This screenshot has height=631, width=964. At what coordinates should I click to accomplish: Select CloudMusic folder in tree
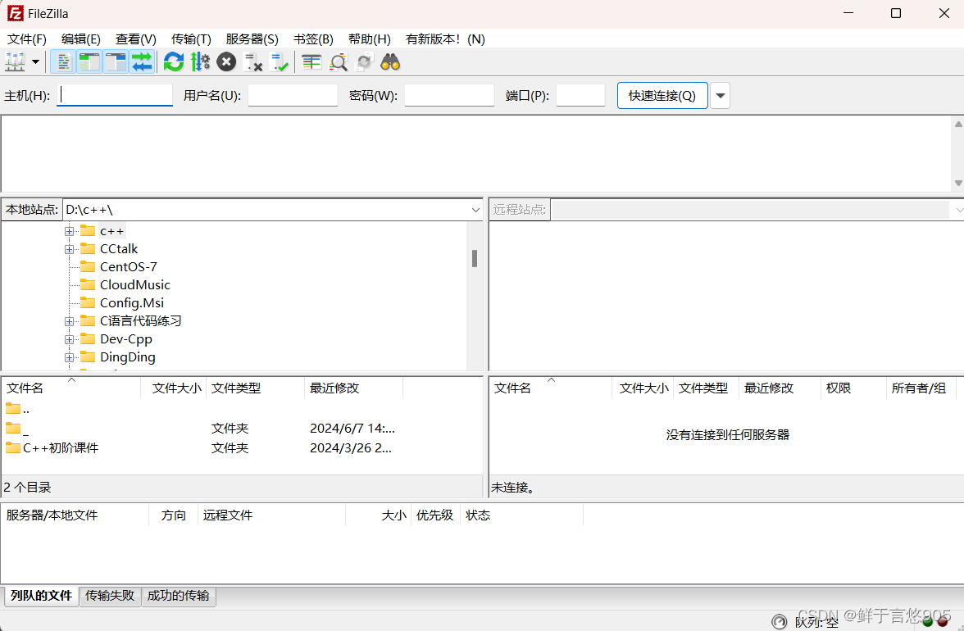click(134, 284)
